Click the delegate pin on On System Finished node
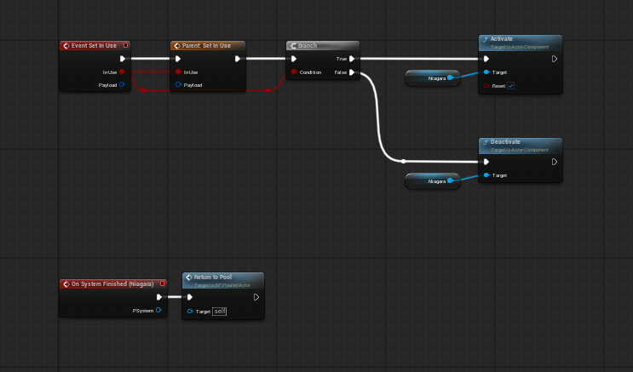The width and height of the screenshot is (633, 372). [x=162, y=283]
